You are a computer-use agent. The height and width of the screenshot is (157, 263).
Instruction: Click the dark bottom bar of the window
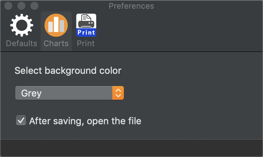point(131,148)
